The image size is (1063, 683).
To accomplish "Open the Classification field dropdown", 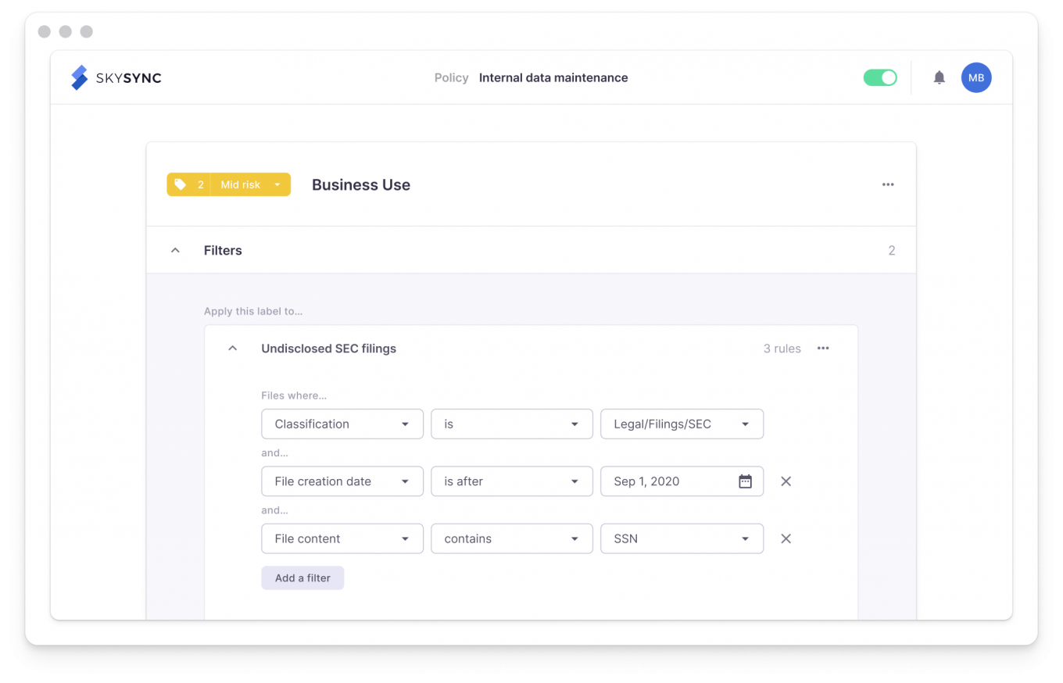I will coord(342,424).
